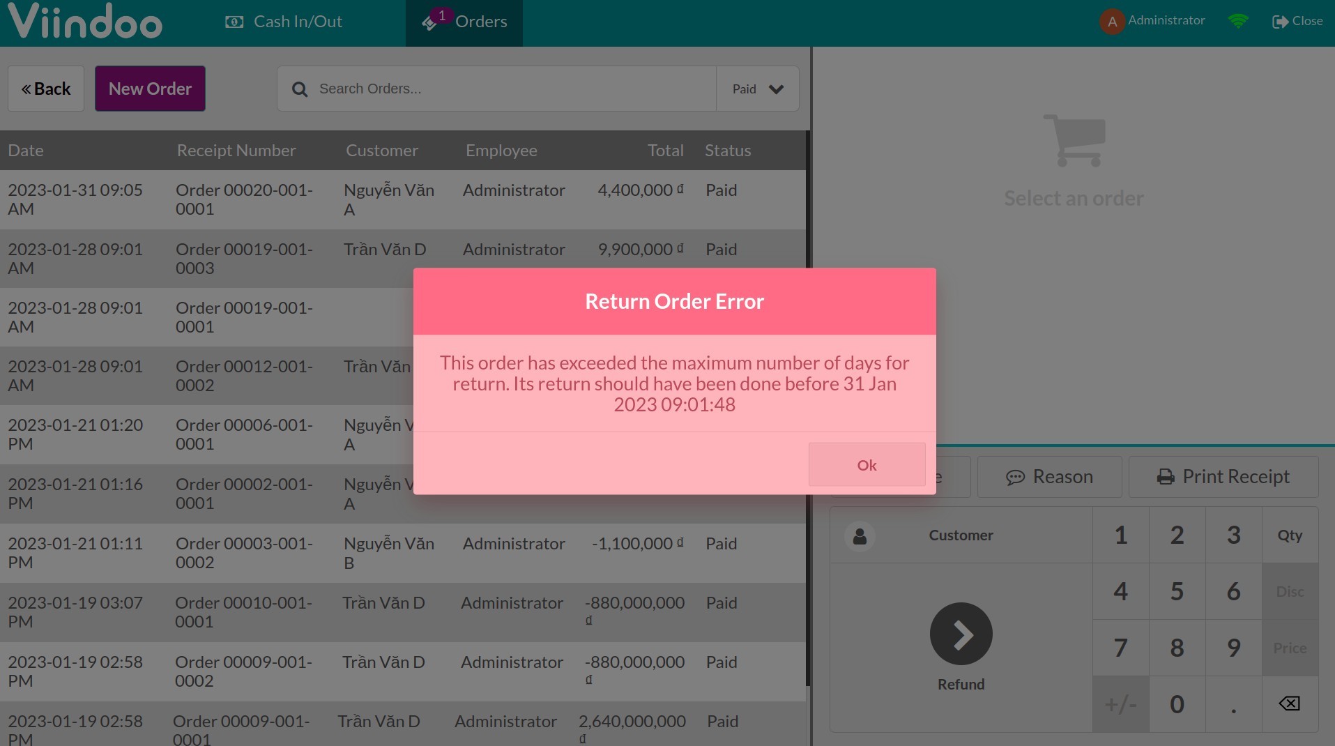The image size is (1335, 746).
Task: Select the Qty mode on numpad
Action: pyautogui.click(x=1290, y=535)
